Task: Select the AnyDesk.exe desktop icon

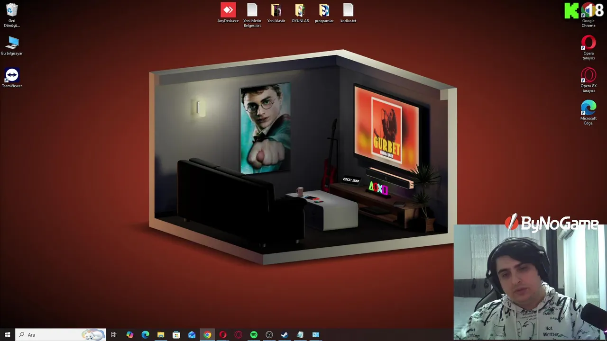Action: [228, 13]
